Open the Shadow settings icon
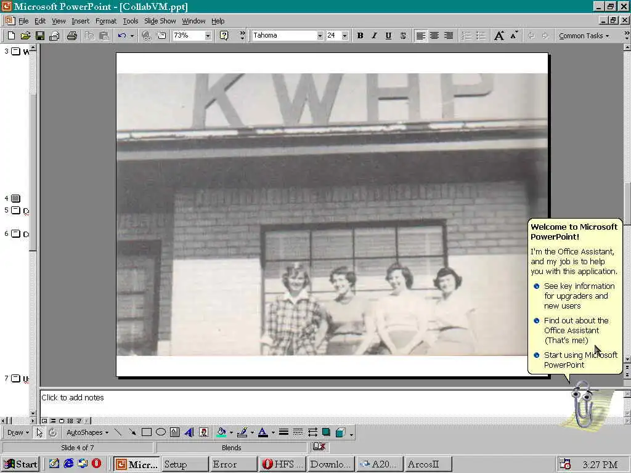631x473 pixels. [x=327, y=432]
